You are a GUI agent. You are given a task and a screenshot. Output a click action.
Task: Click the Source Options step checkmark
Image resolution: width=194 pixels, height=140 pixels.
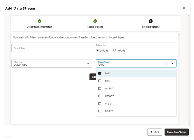tap(95, 21)
